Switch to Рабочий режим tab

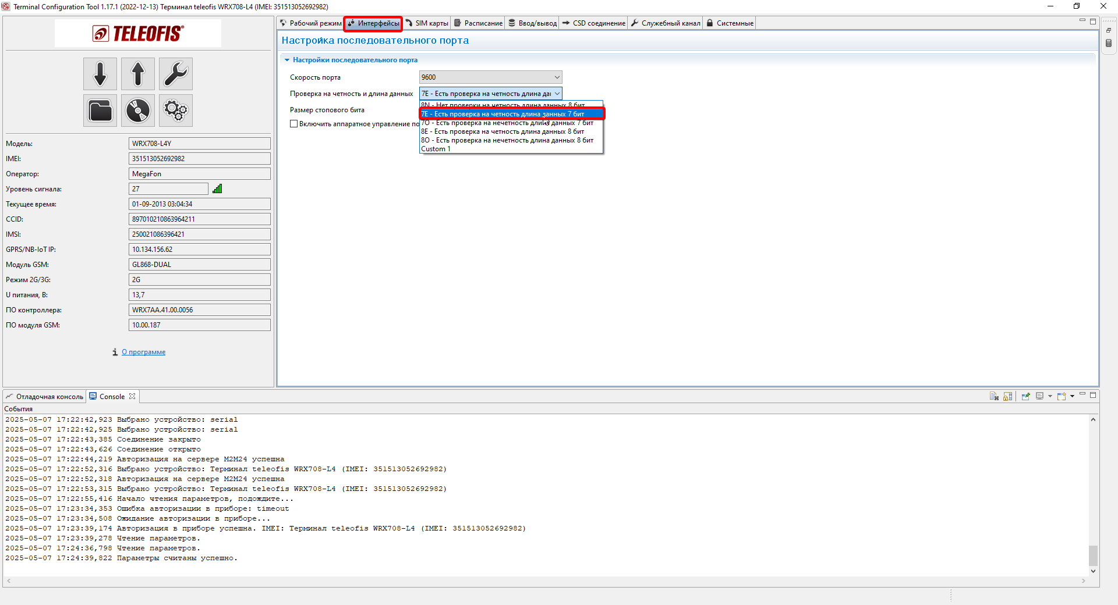click(x=310, y=23)
